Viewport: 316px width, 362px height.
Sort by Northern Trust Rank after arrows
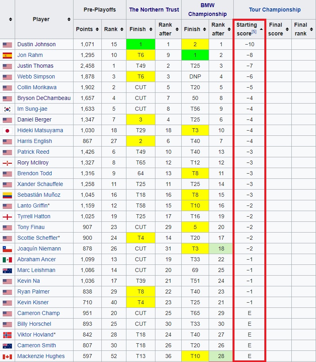click(x=177, y=29)
